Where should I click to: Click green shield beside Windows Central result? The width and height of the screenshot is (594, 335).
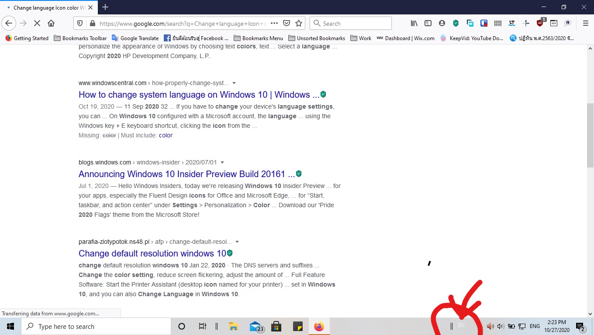pos(323,94)
